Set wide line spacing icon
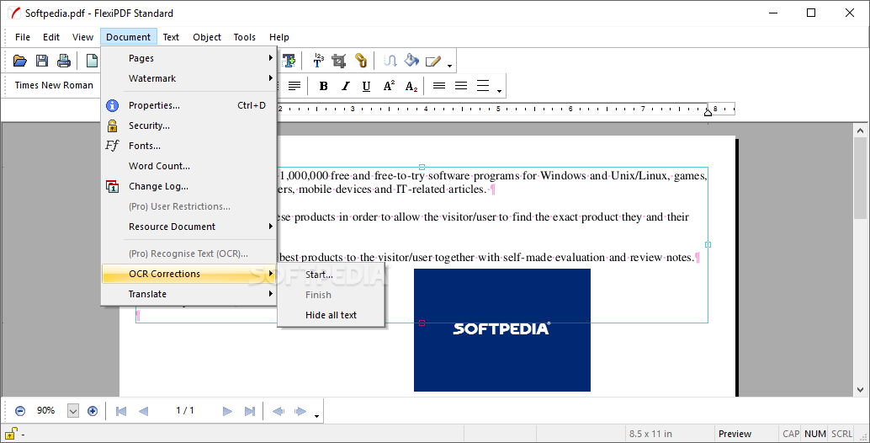Image resolution: width=870 pixels, height=443 pixels. pyautogui.click(x=483, y=86)
